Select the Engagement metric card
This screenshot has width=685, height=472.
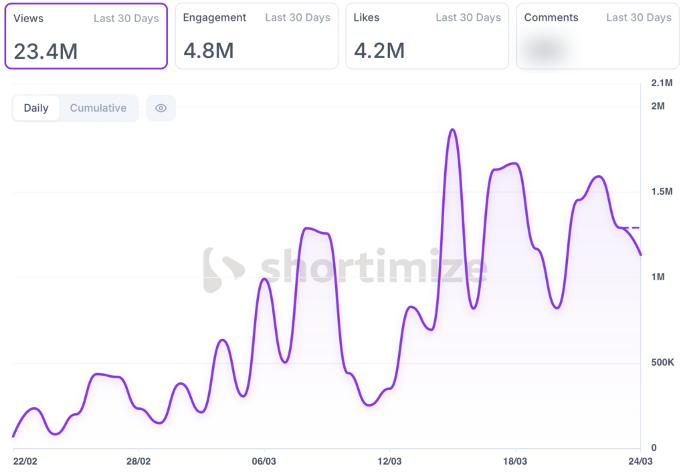(x=256, y=36)
